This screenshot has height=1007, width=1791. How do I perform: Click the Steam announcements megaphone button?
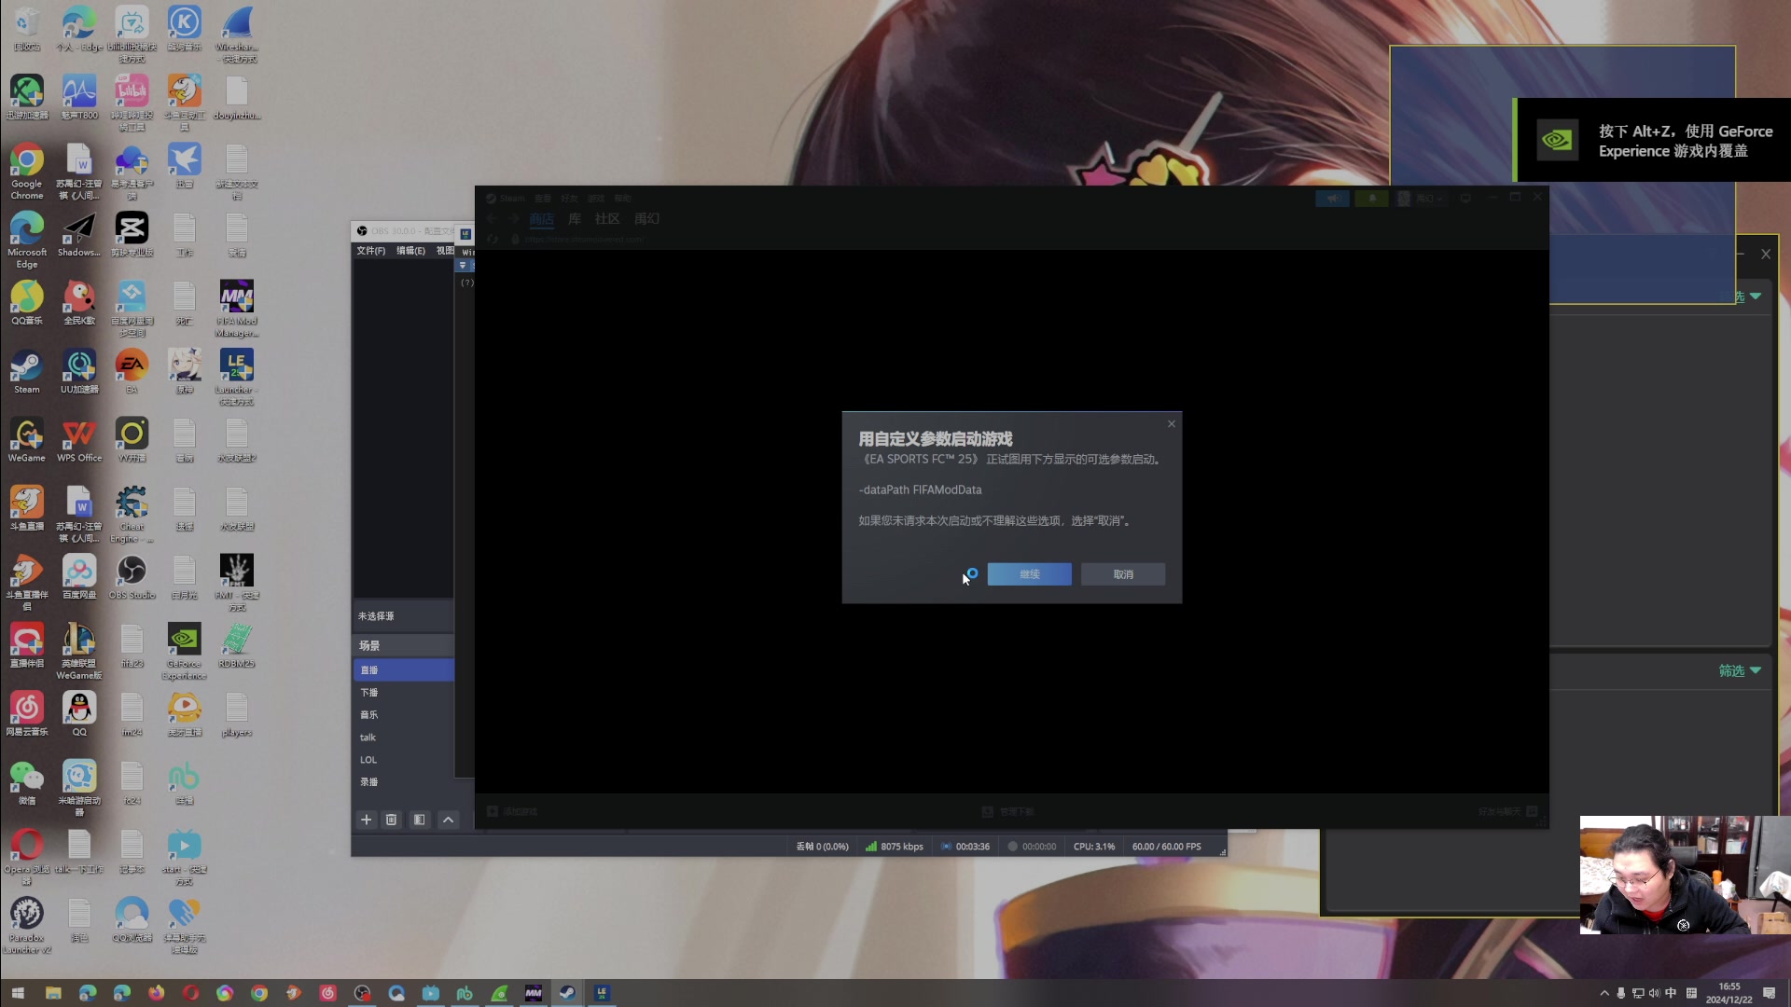coord(1332,199)
